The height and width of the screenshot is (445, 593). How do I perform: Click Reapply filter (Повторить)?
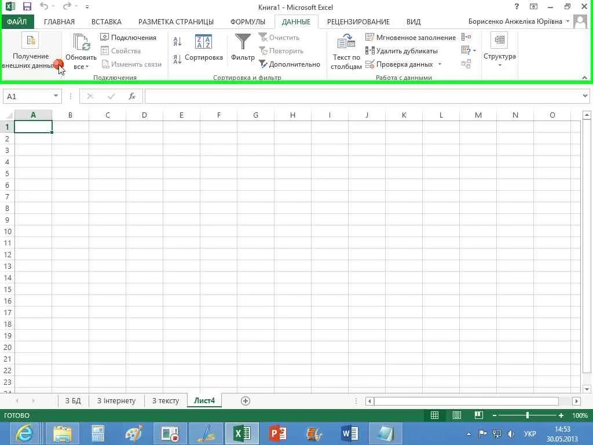tap(281, 51)
